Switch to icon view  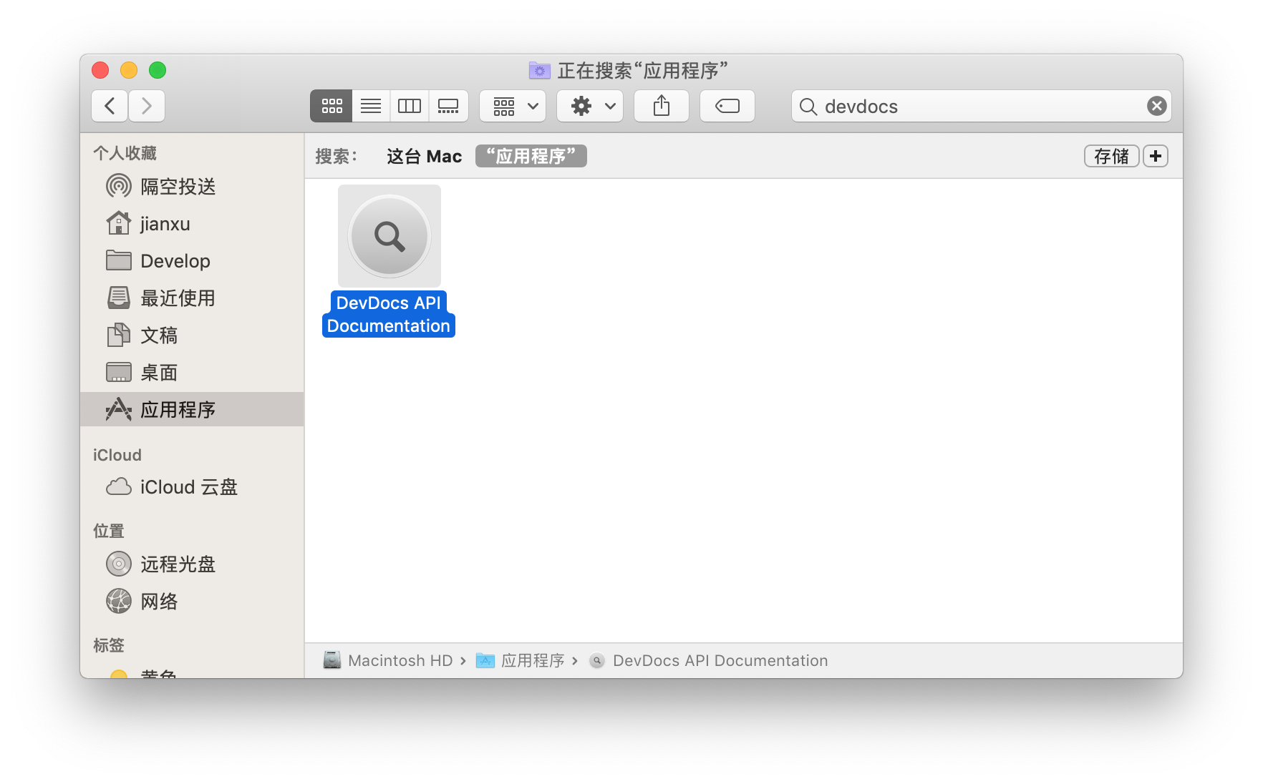click(332, 106)
